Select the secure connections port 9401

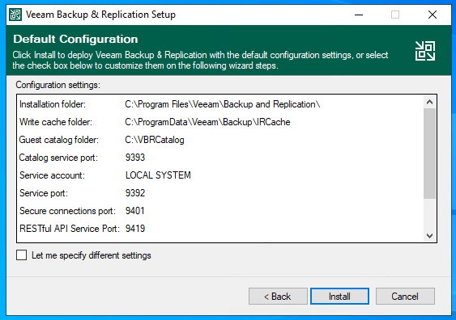(135, 211)
